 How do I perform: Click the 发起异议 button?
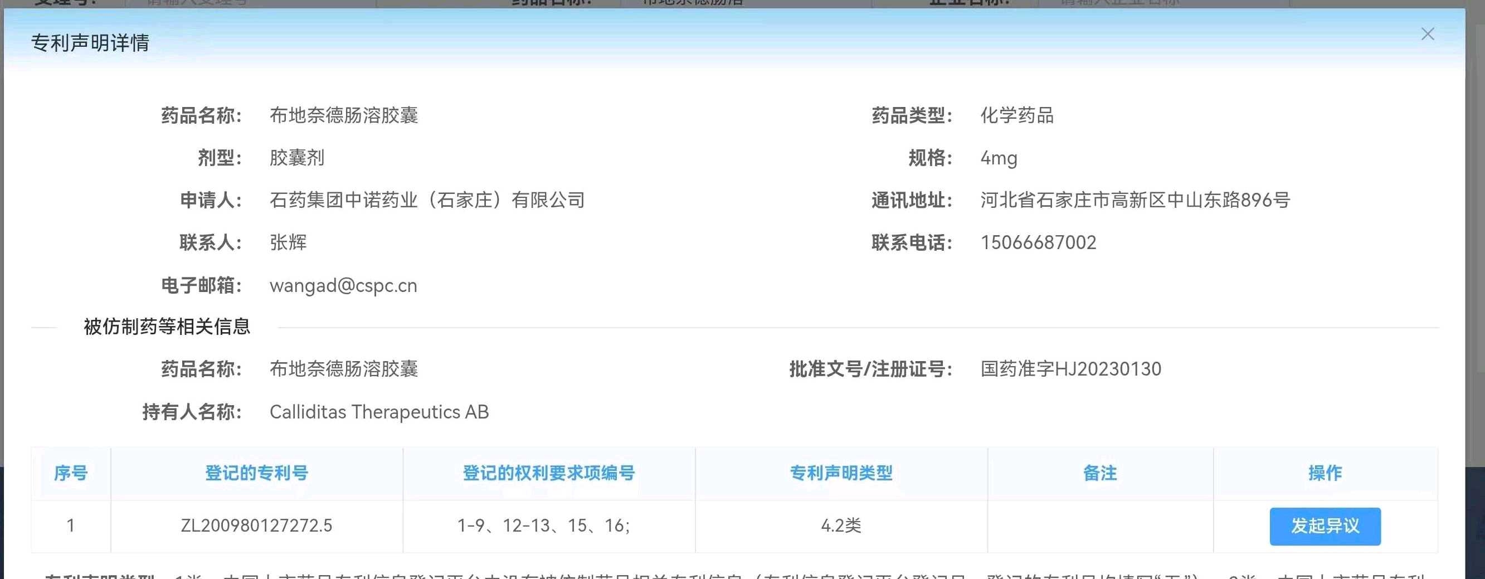click(1325, 526)
